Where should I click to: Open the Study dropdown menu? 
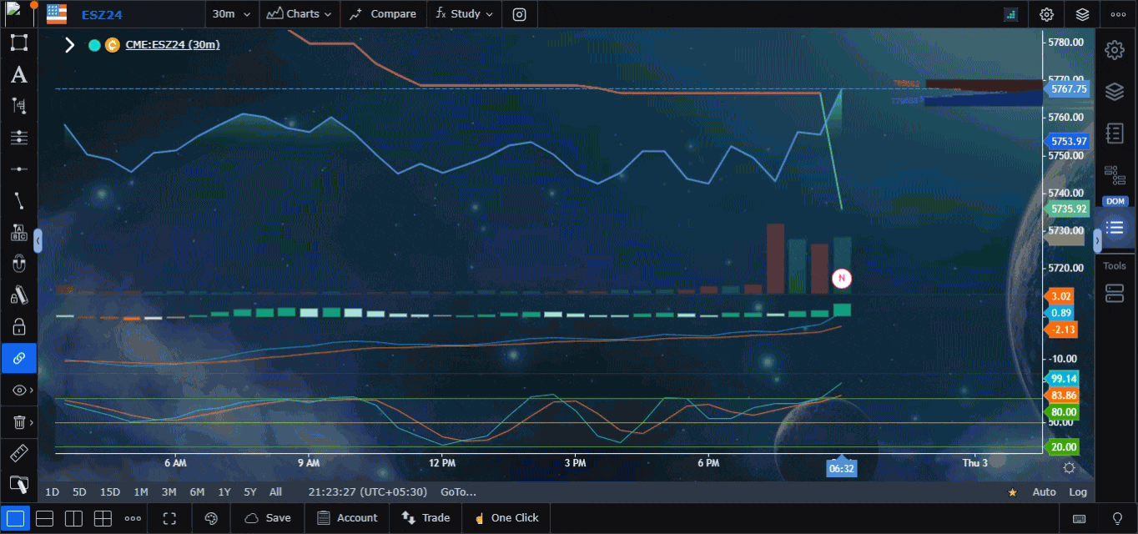[464, 14]
